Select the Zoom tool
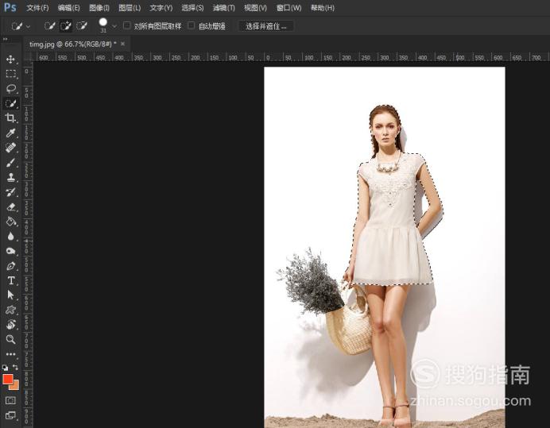This screenshot has height=428, width=550. point(10,339)
